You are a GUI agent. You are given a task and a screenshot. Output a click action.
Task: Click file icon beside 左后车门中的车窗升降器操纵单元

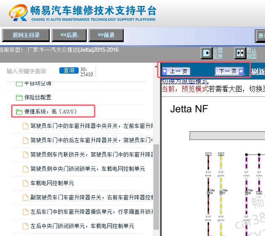pyautogui.click(x=26, y=212)
